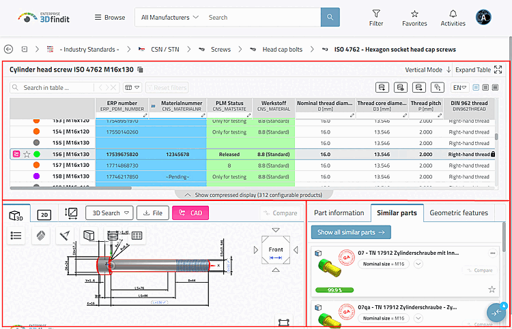The width and height of the screenshot is (512, 329).
Task: Expand Nominal size chevron for 07 - TN 17912
Action: tap(418, 264)
